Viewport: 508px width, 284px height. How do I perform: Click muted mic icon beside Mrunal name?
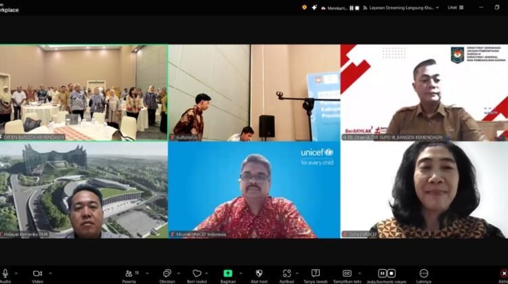(173, 234)
